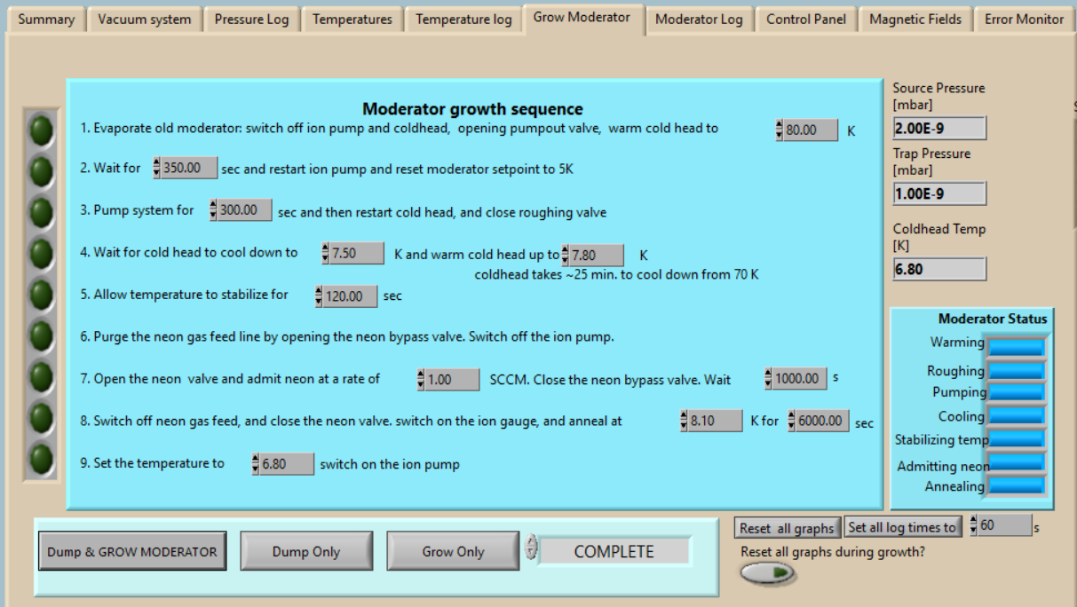Click the step 3 green LED indicator

[x=42, y=211]
